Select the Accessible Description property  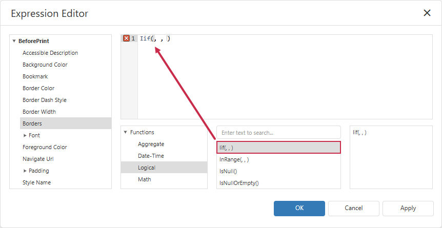tap(66, 53)
